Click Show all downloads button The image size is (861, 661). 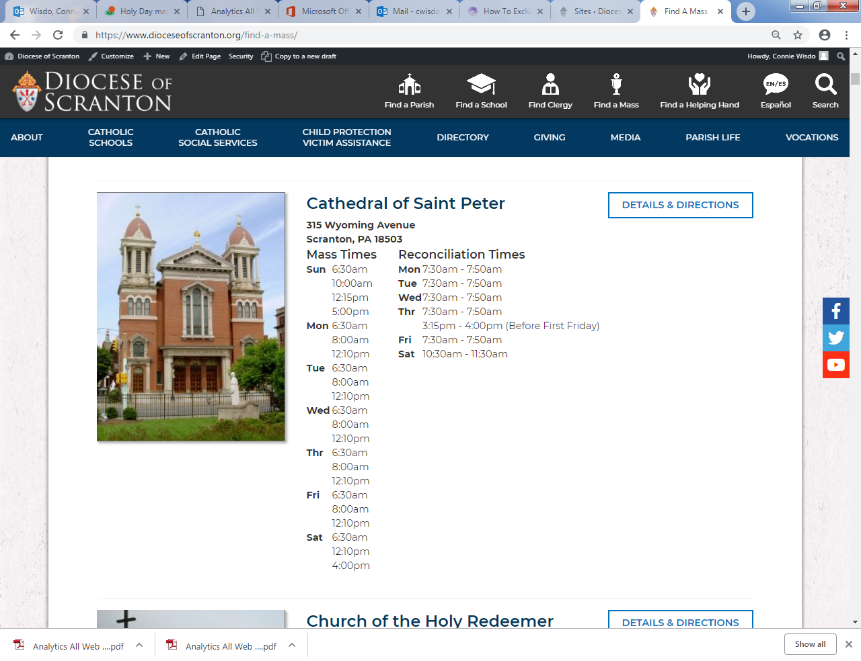(x=810, y=644)
